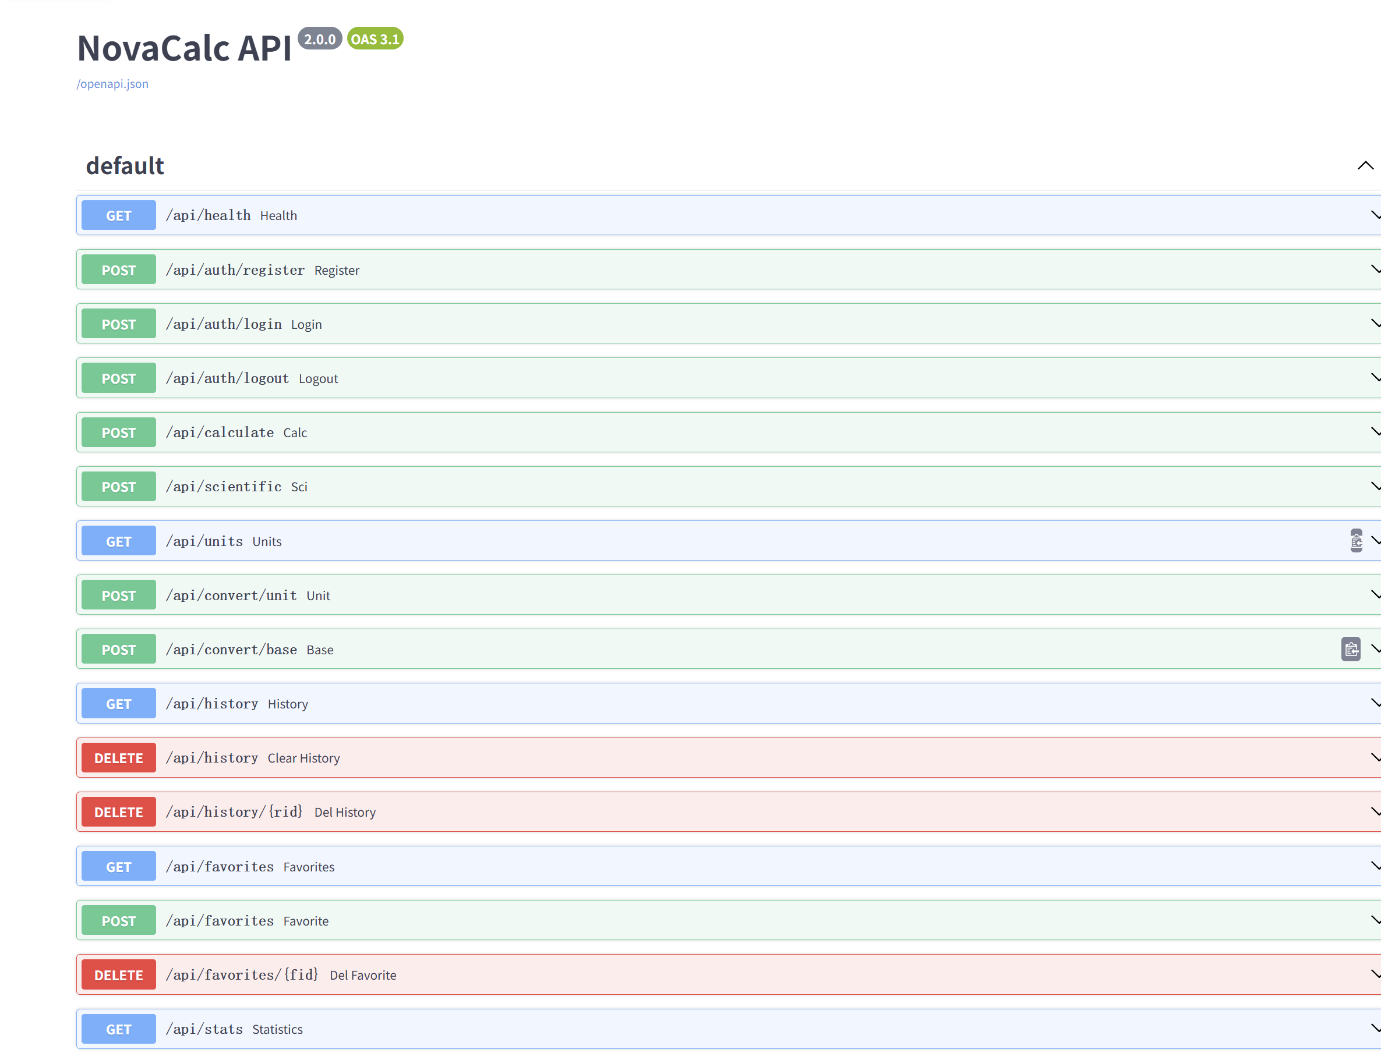Expand GET /api/health row arrow
Image resolution: width=1381 pixels, height=1060 pixels.
pos(1375,215)
